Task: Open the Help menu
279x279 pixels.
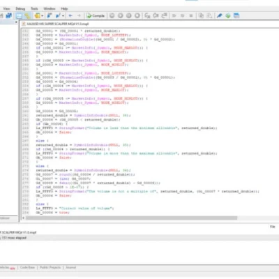Action: (x=64, y=8)
